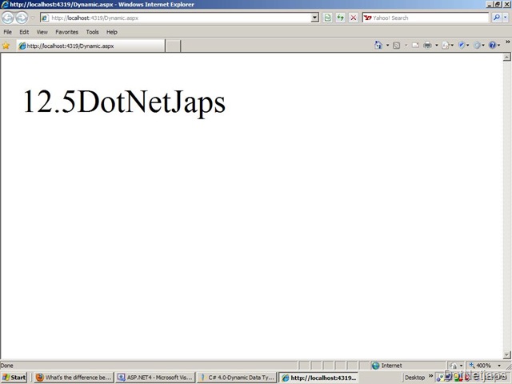
Task: Click the 400% zoom level button
Action: pyautogui.click(x=480, y=366)
